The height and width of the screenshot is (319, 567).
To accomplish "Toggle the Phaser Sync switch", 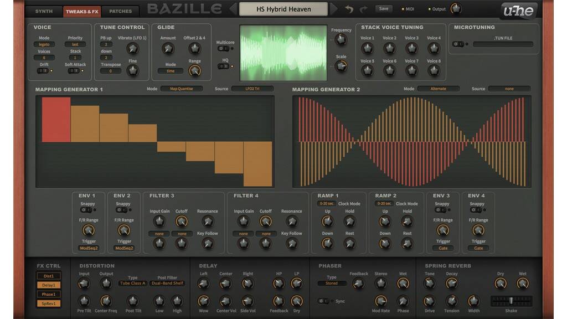I will [x=323, y=301].
